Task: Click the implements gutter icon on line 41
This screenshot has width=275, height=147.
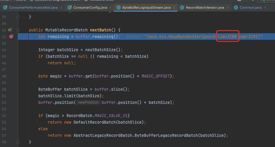Action: (10, 30)
